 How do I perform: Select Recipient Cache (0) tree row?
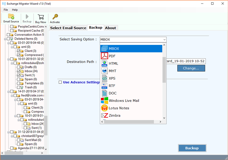27,31
